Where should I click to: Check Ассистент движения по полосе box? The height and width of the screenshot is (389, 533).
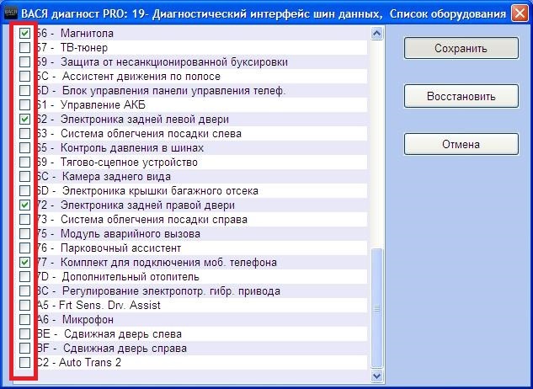[24, 76]
